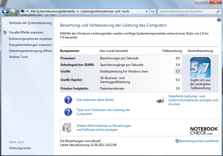The width and height of the screenshot is (223, 156).
Task: Open Startseite der Systemsteuerung
Action: (30, 23)
